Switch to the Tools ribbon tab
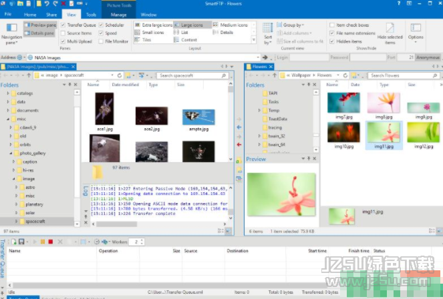Image resolution: width=443 pixels, height=299 pixels. [x=91, y=15]
